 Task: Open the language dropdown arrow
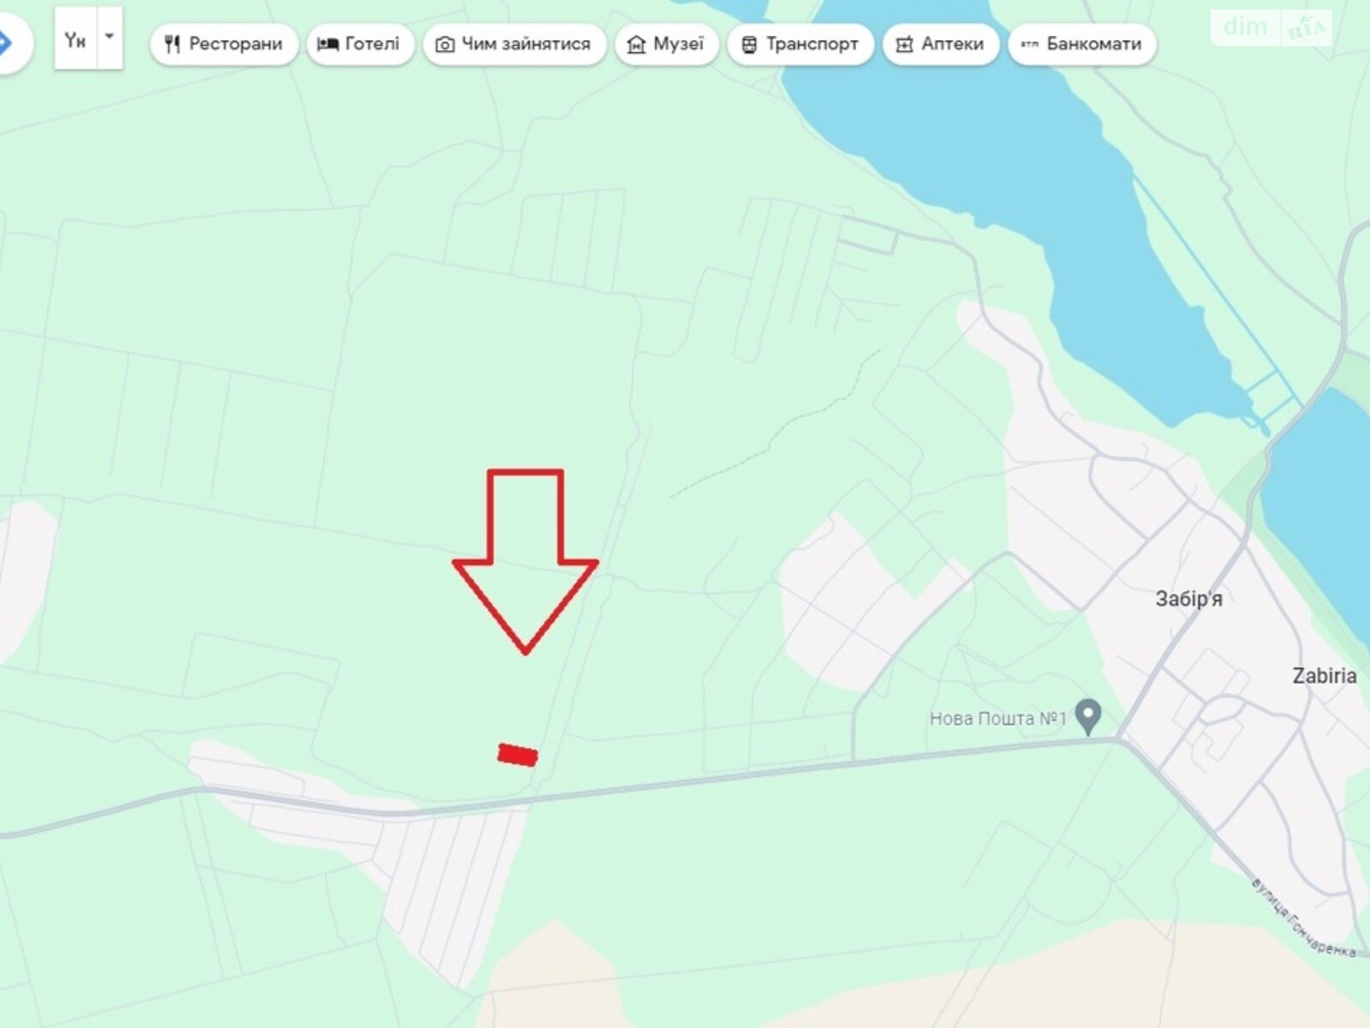tap(110, 37)
